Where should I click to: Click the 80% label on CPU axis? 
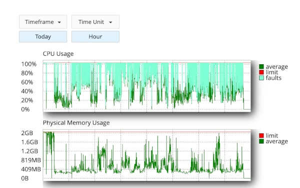coord(27,73)
